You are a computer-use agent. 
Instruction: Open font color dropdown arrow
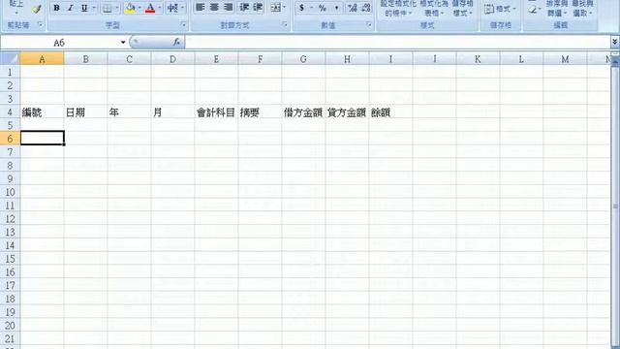[160, 8]
